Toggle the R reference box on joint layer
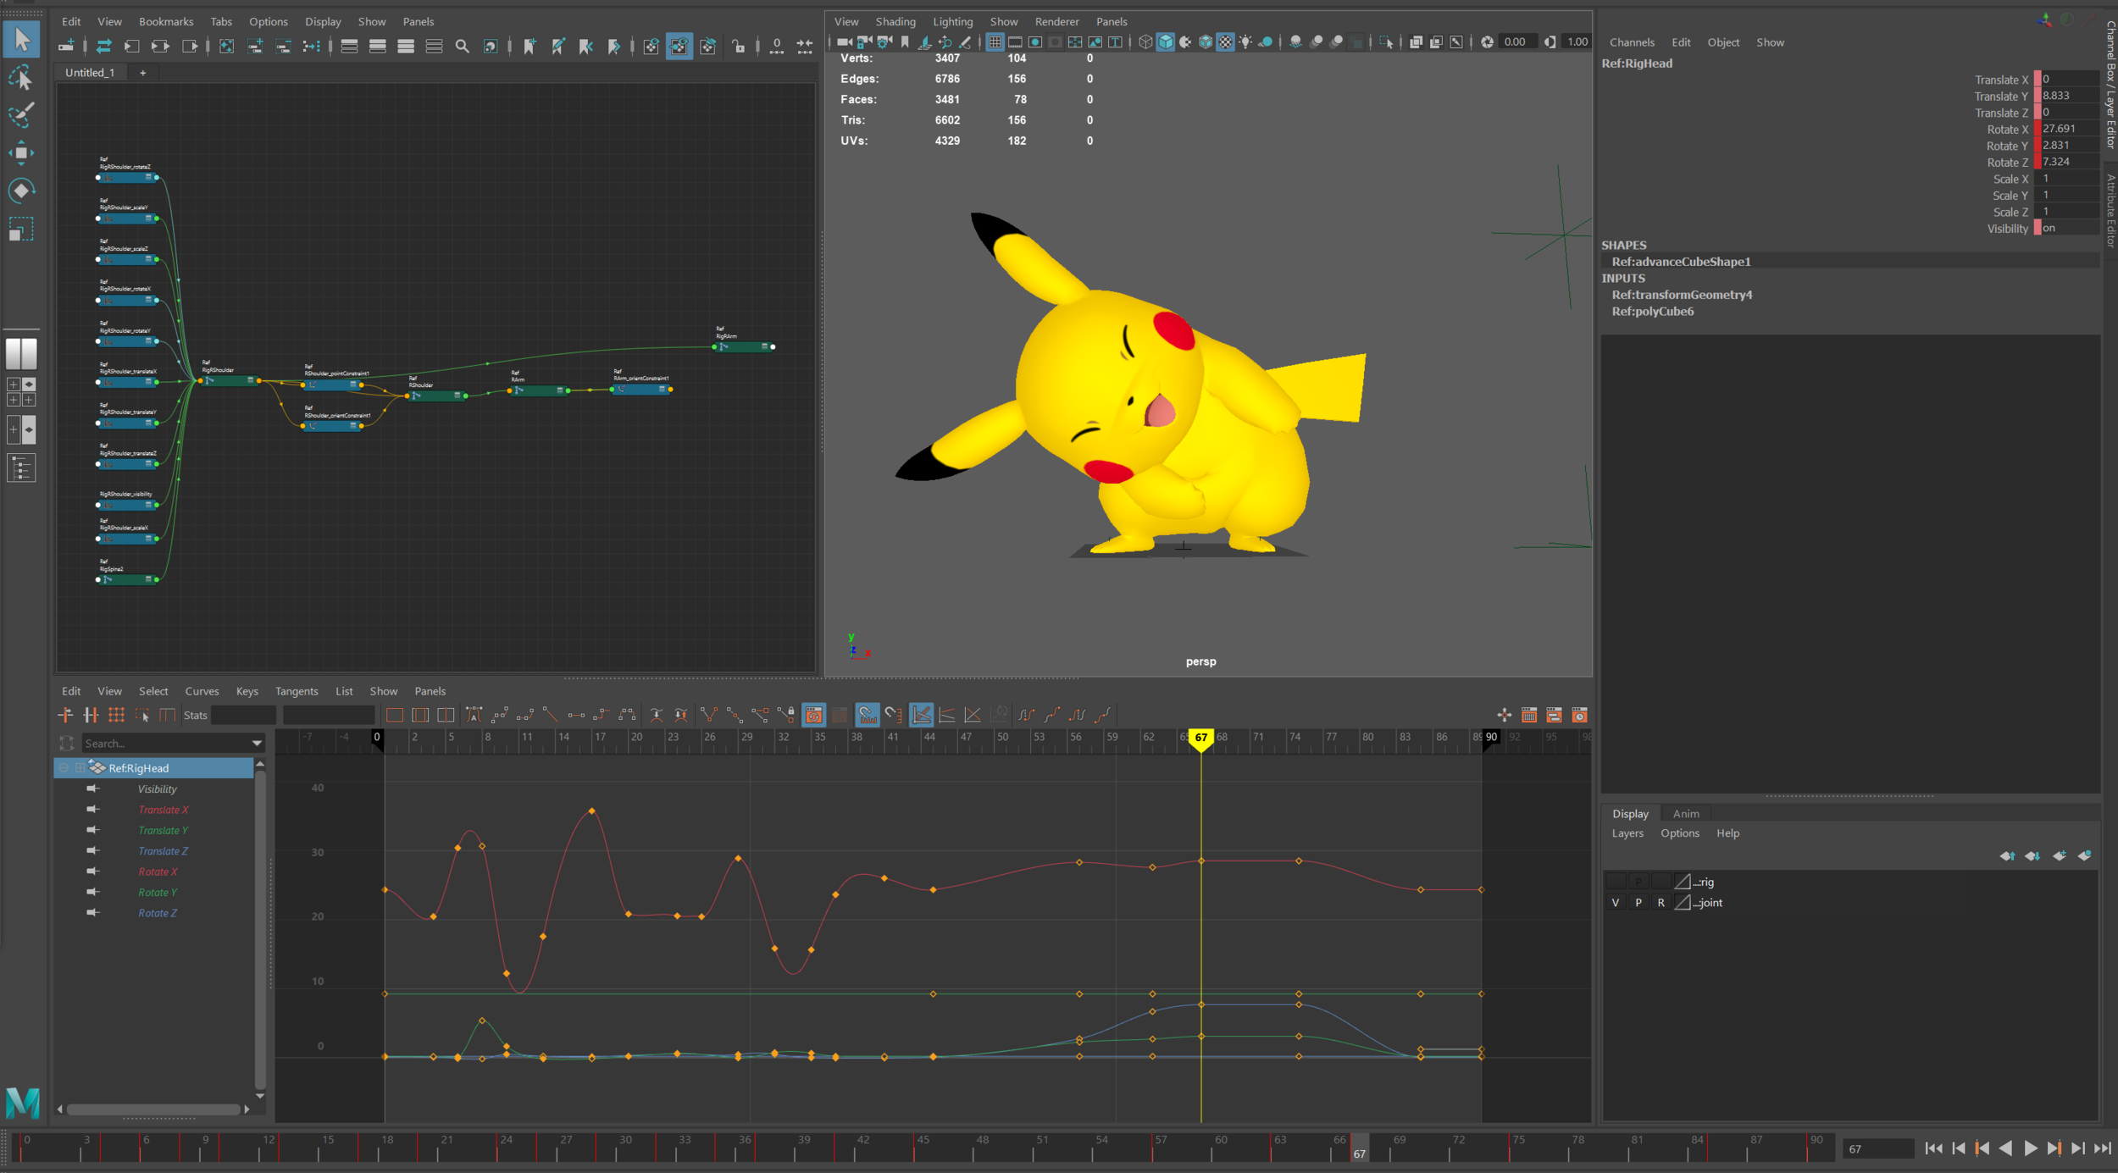The height and width of the screenshot is (1173, 2118). (x=1661, y=902)
